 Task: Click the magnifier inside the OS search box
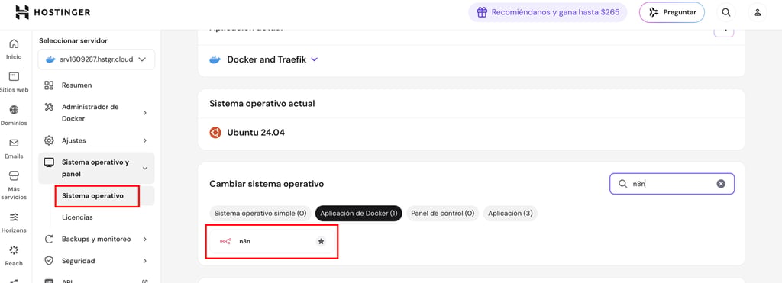tap(622, 184)
